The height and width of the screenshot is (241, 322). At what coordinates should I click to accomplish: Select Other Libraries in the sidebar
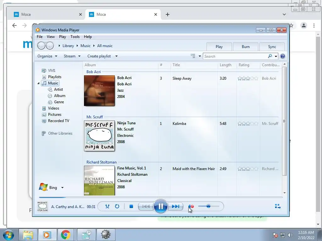pos(57,133)
